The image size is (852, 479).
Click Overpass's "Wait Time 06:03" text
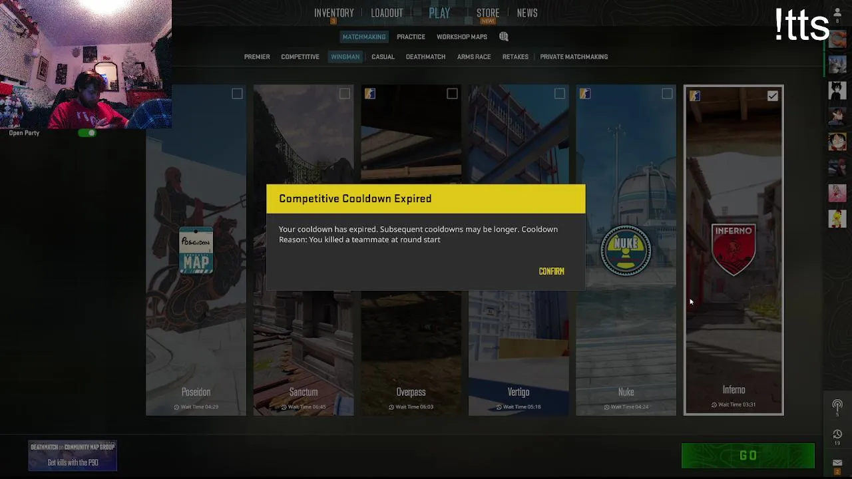[x=414, y=406]
